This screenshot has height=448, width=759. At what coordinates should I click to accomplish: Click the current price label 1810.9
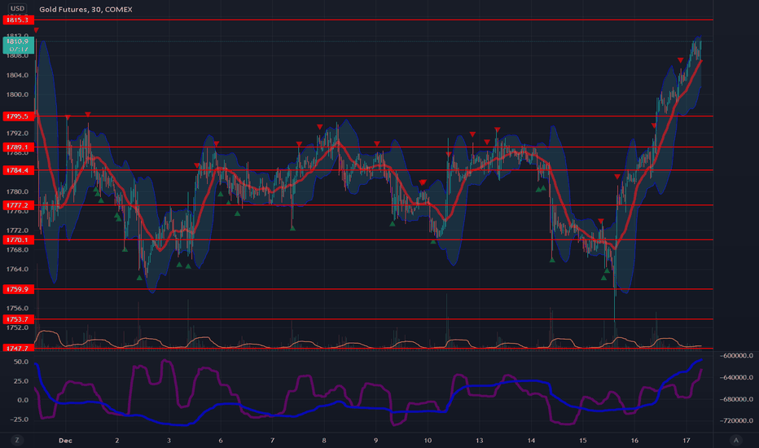tap(19, 42)
